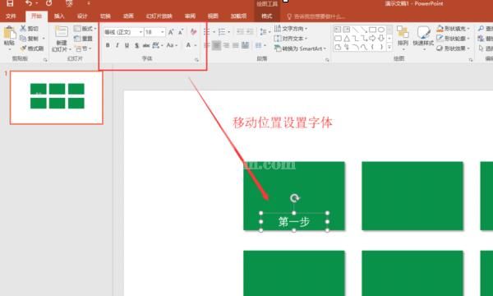Toggle underline formatting
493x296 pixels.
127,45
